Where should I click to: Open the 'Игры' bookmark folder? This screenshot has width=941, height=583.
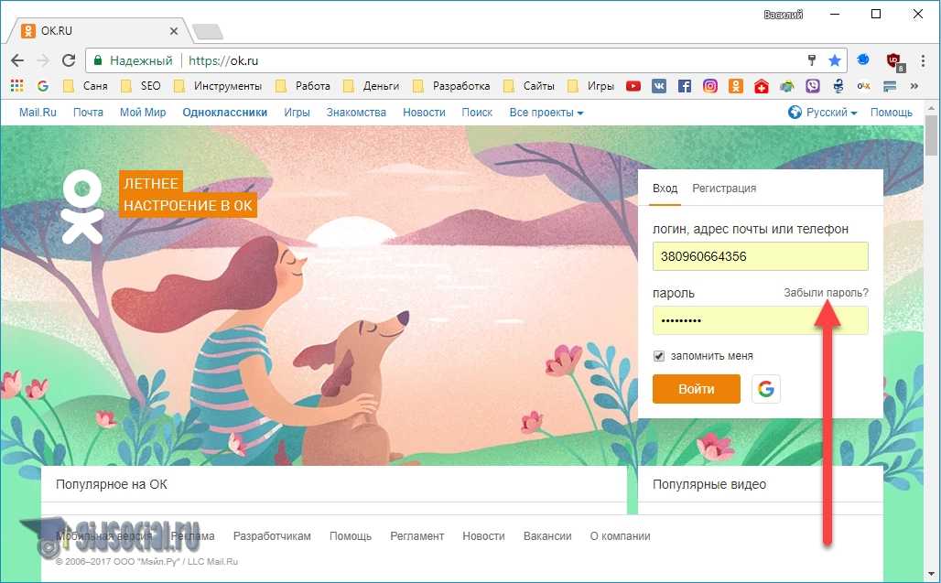point(590,86)
